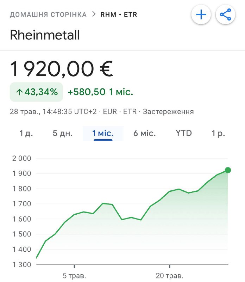Click the plus icon to follow Rheinmetall

click(201, 14)
